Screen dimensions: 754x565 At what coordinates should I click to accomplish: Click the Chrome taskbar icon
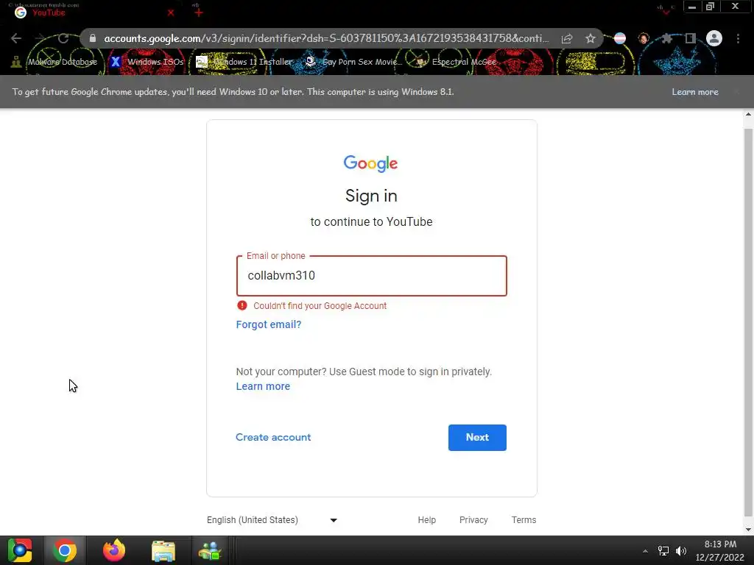point(65,550)
